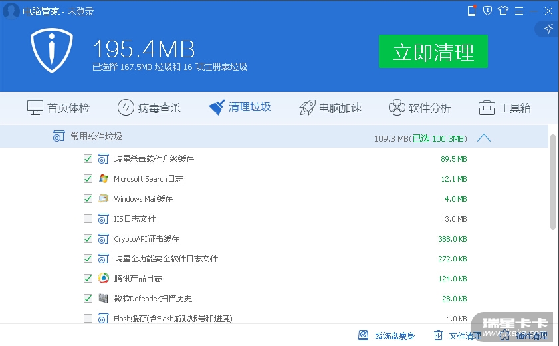Click the 4.0 MB size value
The height and width of the screenshot is (346, 559).
(x=455, y=199)
